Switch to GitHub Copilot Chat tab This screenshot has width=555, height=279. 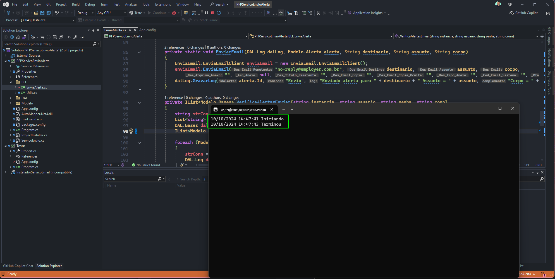(x=18, y=266)
